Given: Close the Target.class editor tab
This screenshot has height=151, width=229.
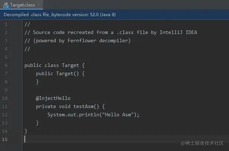Looking at the screenshot, I should tap(38, 5).
